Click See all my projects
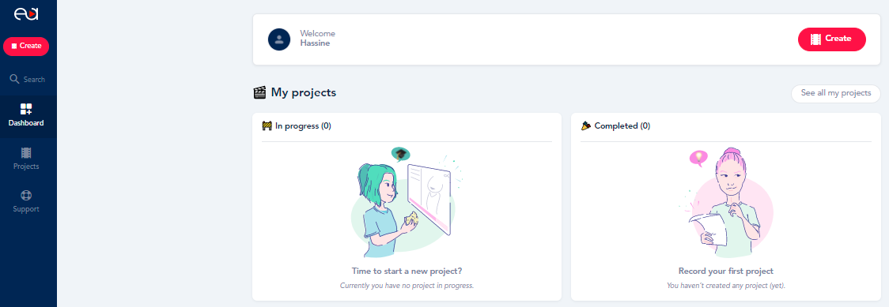This screenshot has height=307, width=889. pyautogui.click(x=836, y=93)
